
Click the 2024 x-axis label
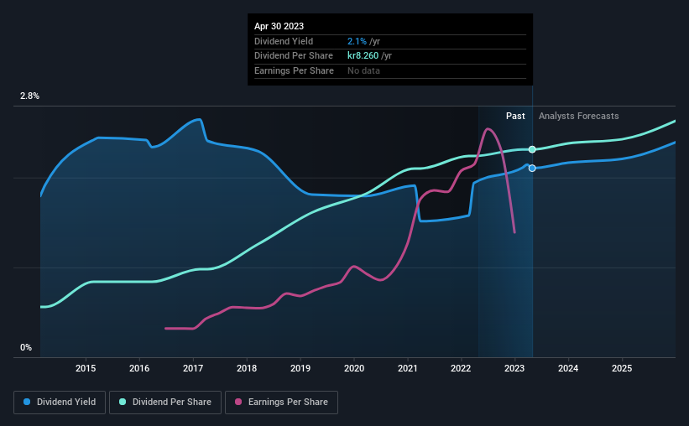(568, 368)
